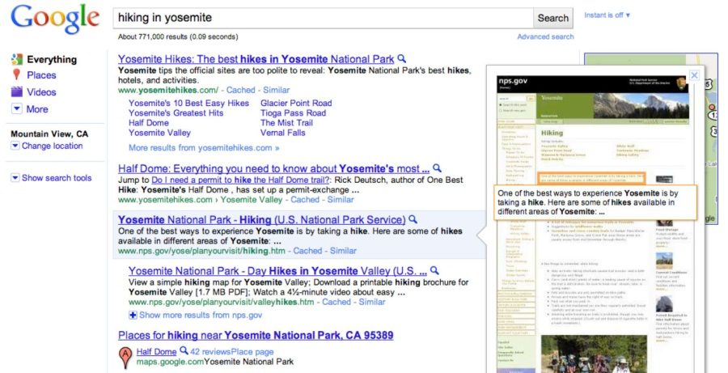
Task: Select Everything in the left sidebar
Action: (51, 59)
